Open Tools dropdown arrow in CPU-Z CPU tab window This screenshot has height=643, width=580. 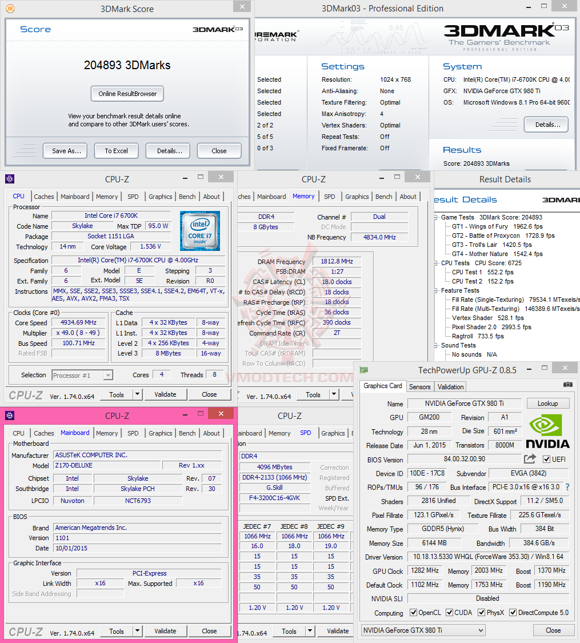(137, 394)
